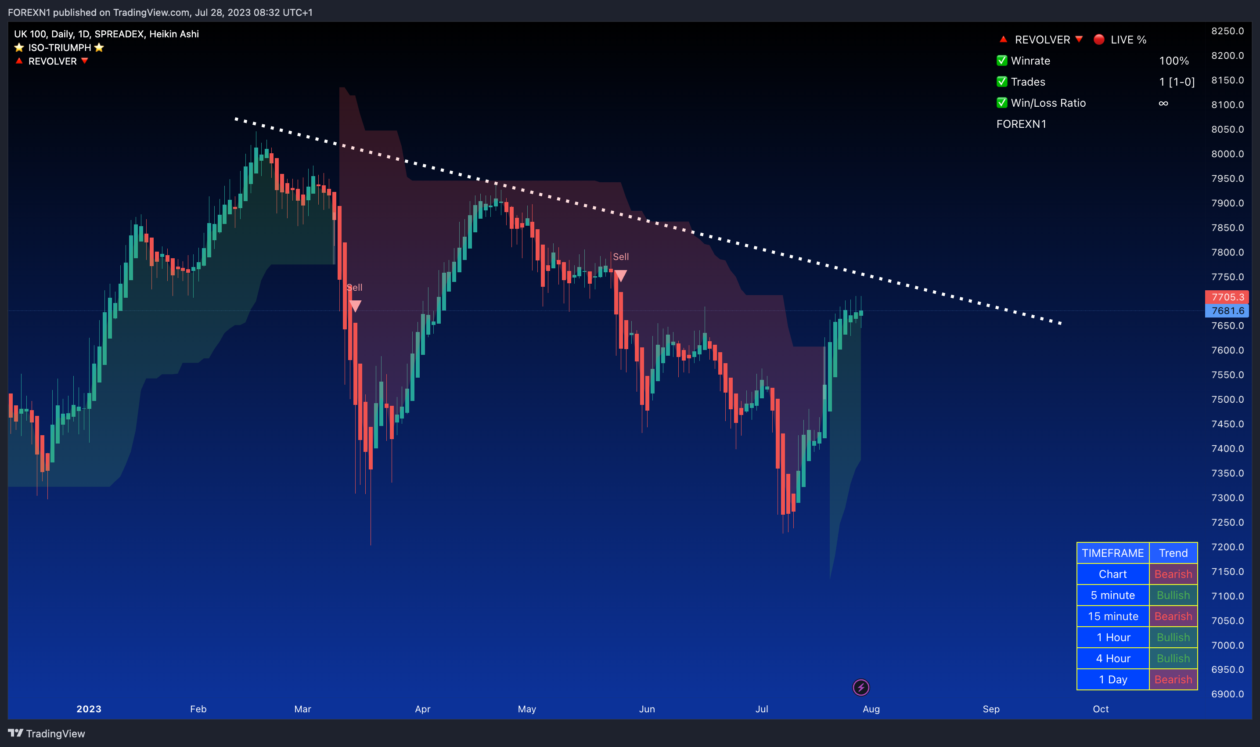The image size is (1260, 747).
Task: Click the 2023 label on time axis
Action: click(x=89, y=709)
